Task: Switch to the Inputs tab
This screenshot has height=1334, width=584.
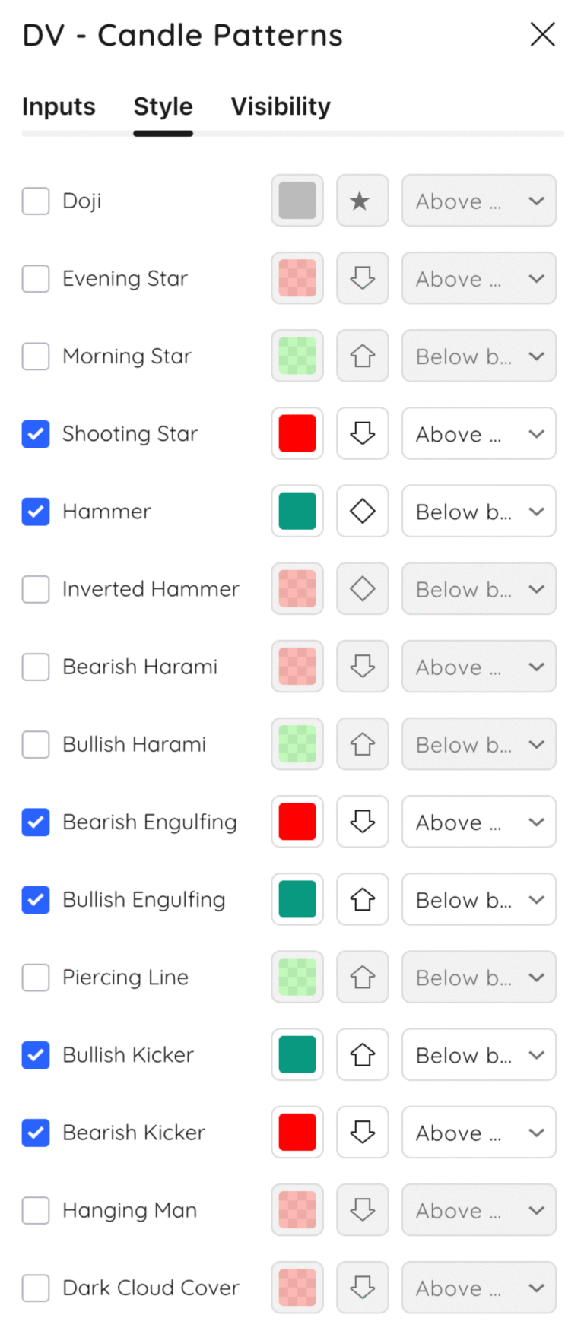Action: tap(59, 106)
